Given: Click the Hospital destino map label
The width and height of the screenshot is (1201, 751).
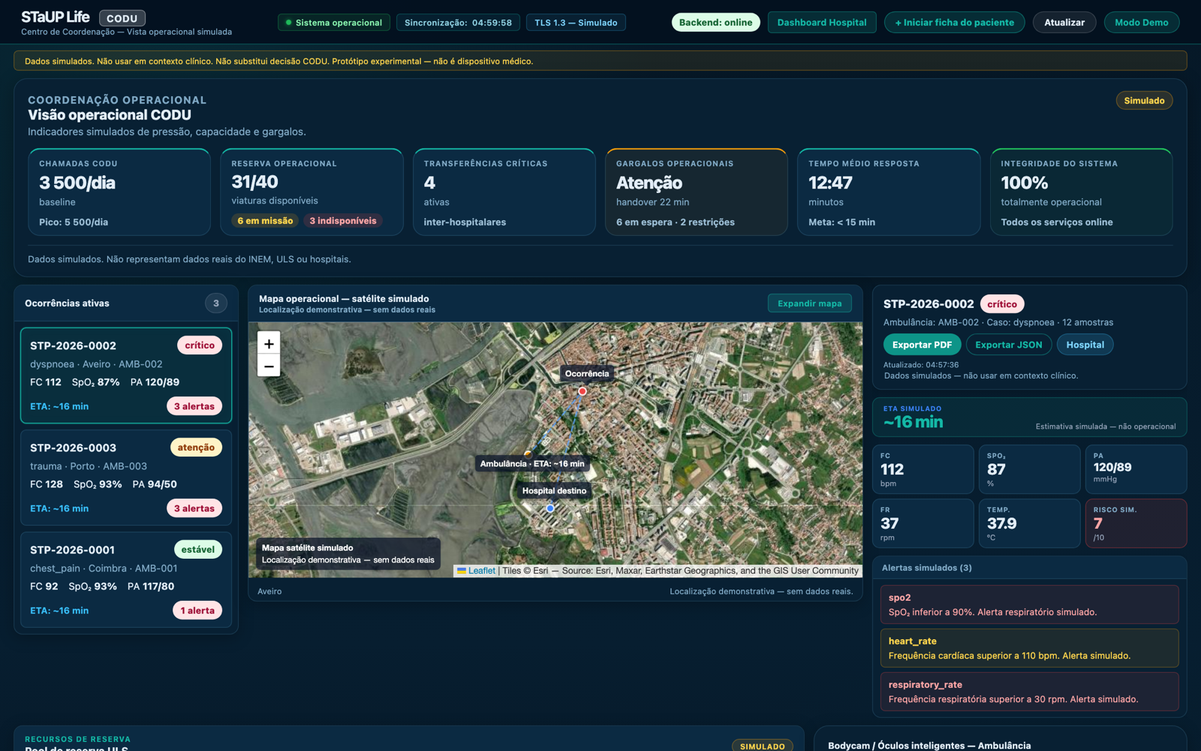Looking at the screenshot, I should coord(555,490).
